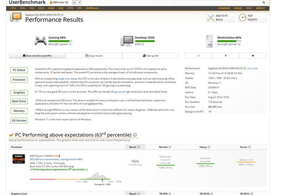The width and height of the screenshot is (286, 195).
Task: Click the GBR-User profile icon
Action: click(51, 2)
